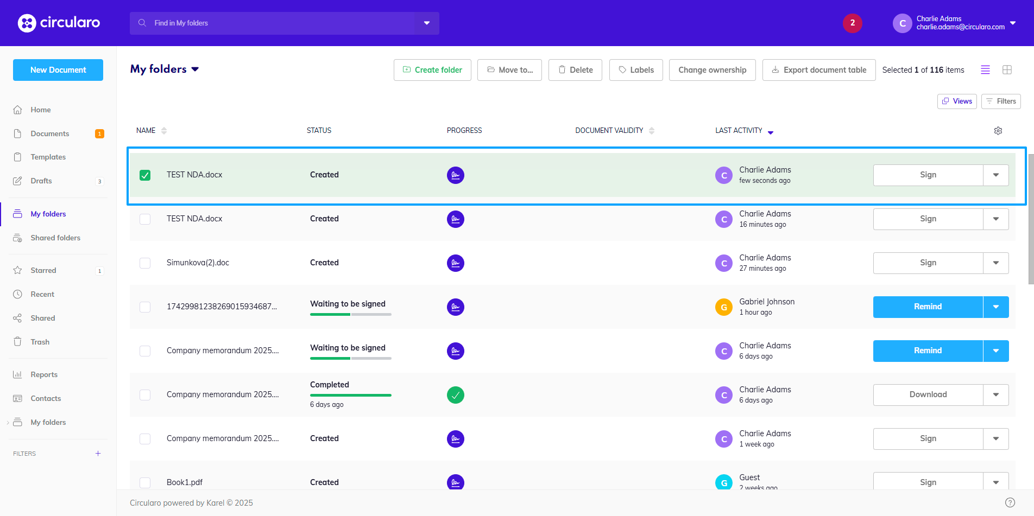Expand the search scope dropdown arrow
Viewport: 1034px width, 516px height.
pyautogui.click(x=427, y=23)
